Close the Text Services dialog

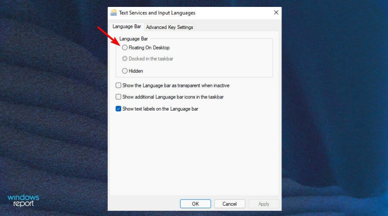(276, 13)
